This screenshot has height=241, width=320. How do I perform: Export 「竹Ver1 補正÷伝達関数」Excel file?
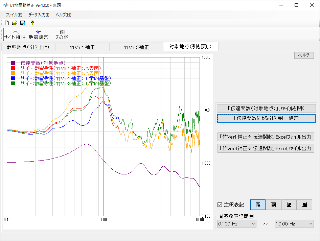[x=266, y=137]
